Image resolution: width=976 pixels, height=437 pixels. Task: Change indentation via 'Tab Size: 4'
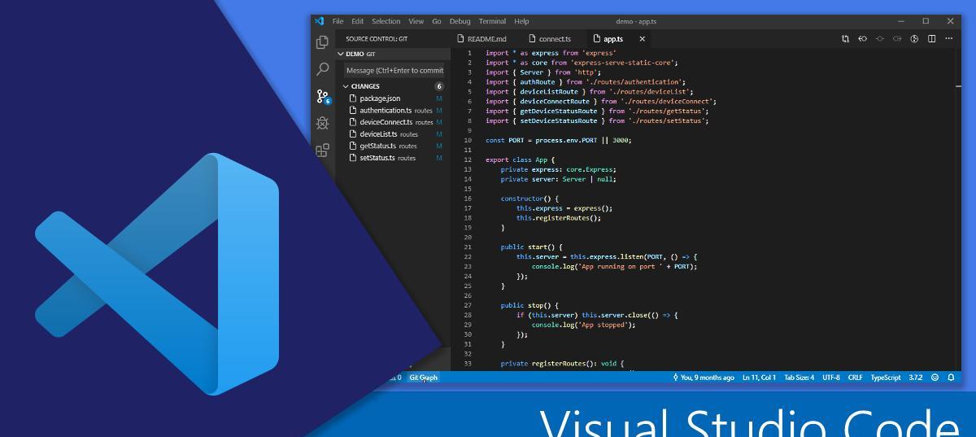[799, 378]
